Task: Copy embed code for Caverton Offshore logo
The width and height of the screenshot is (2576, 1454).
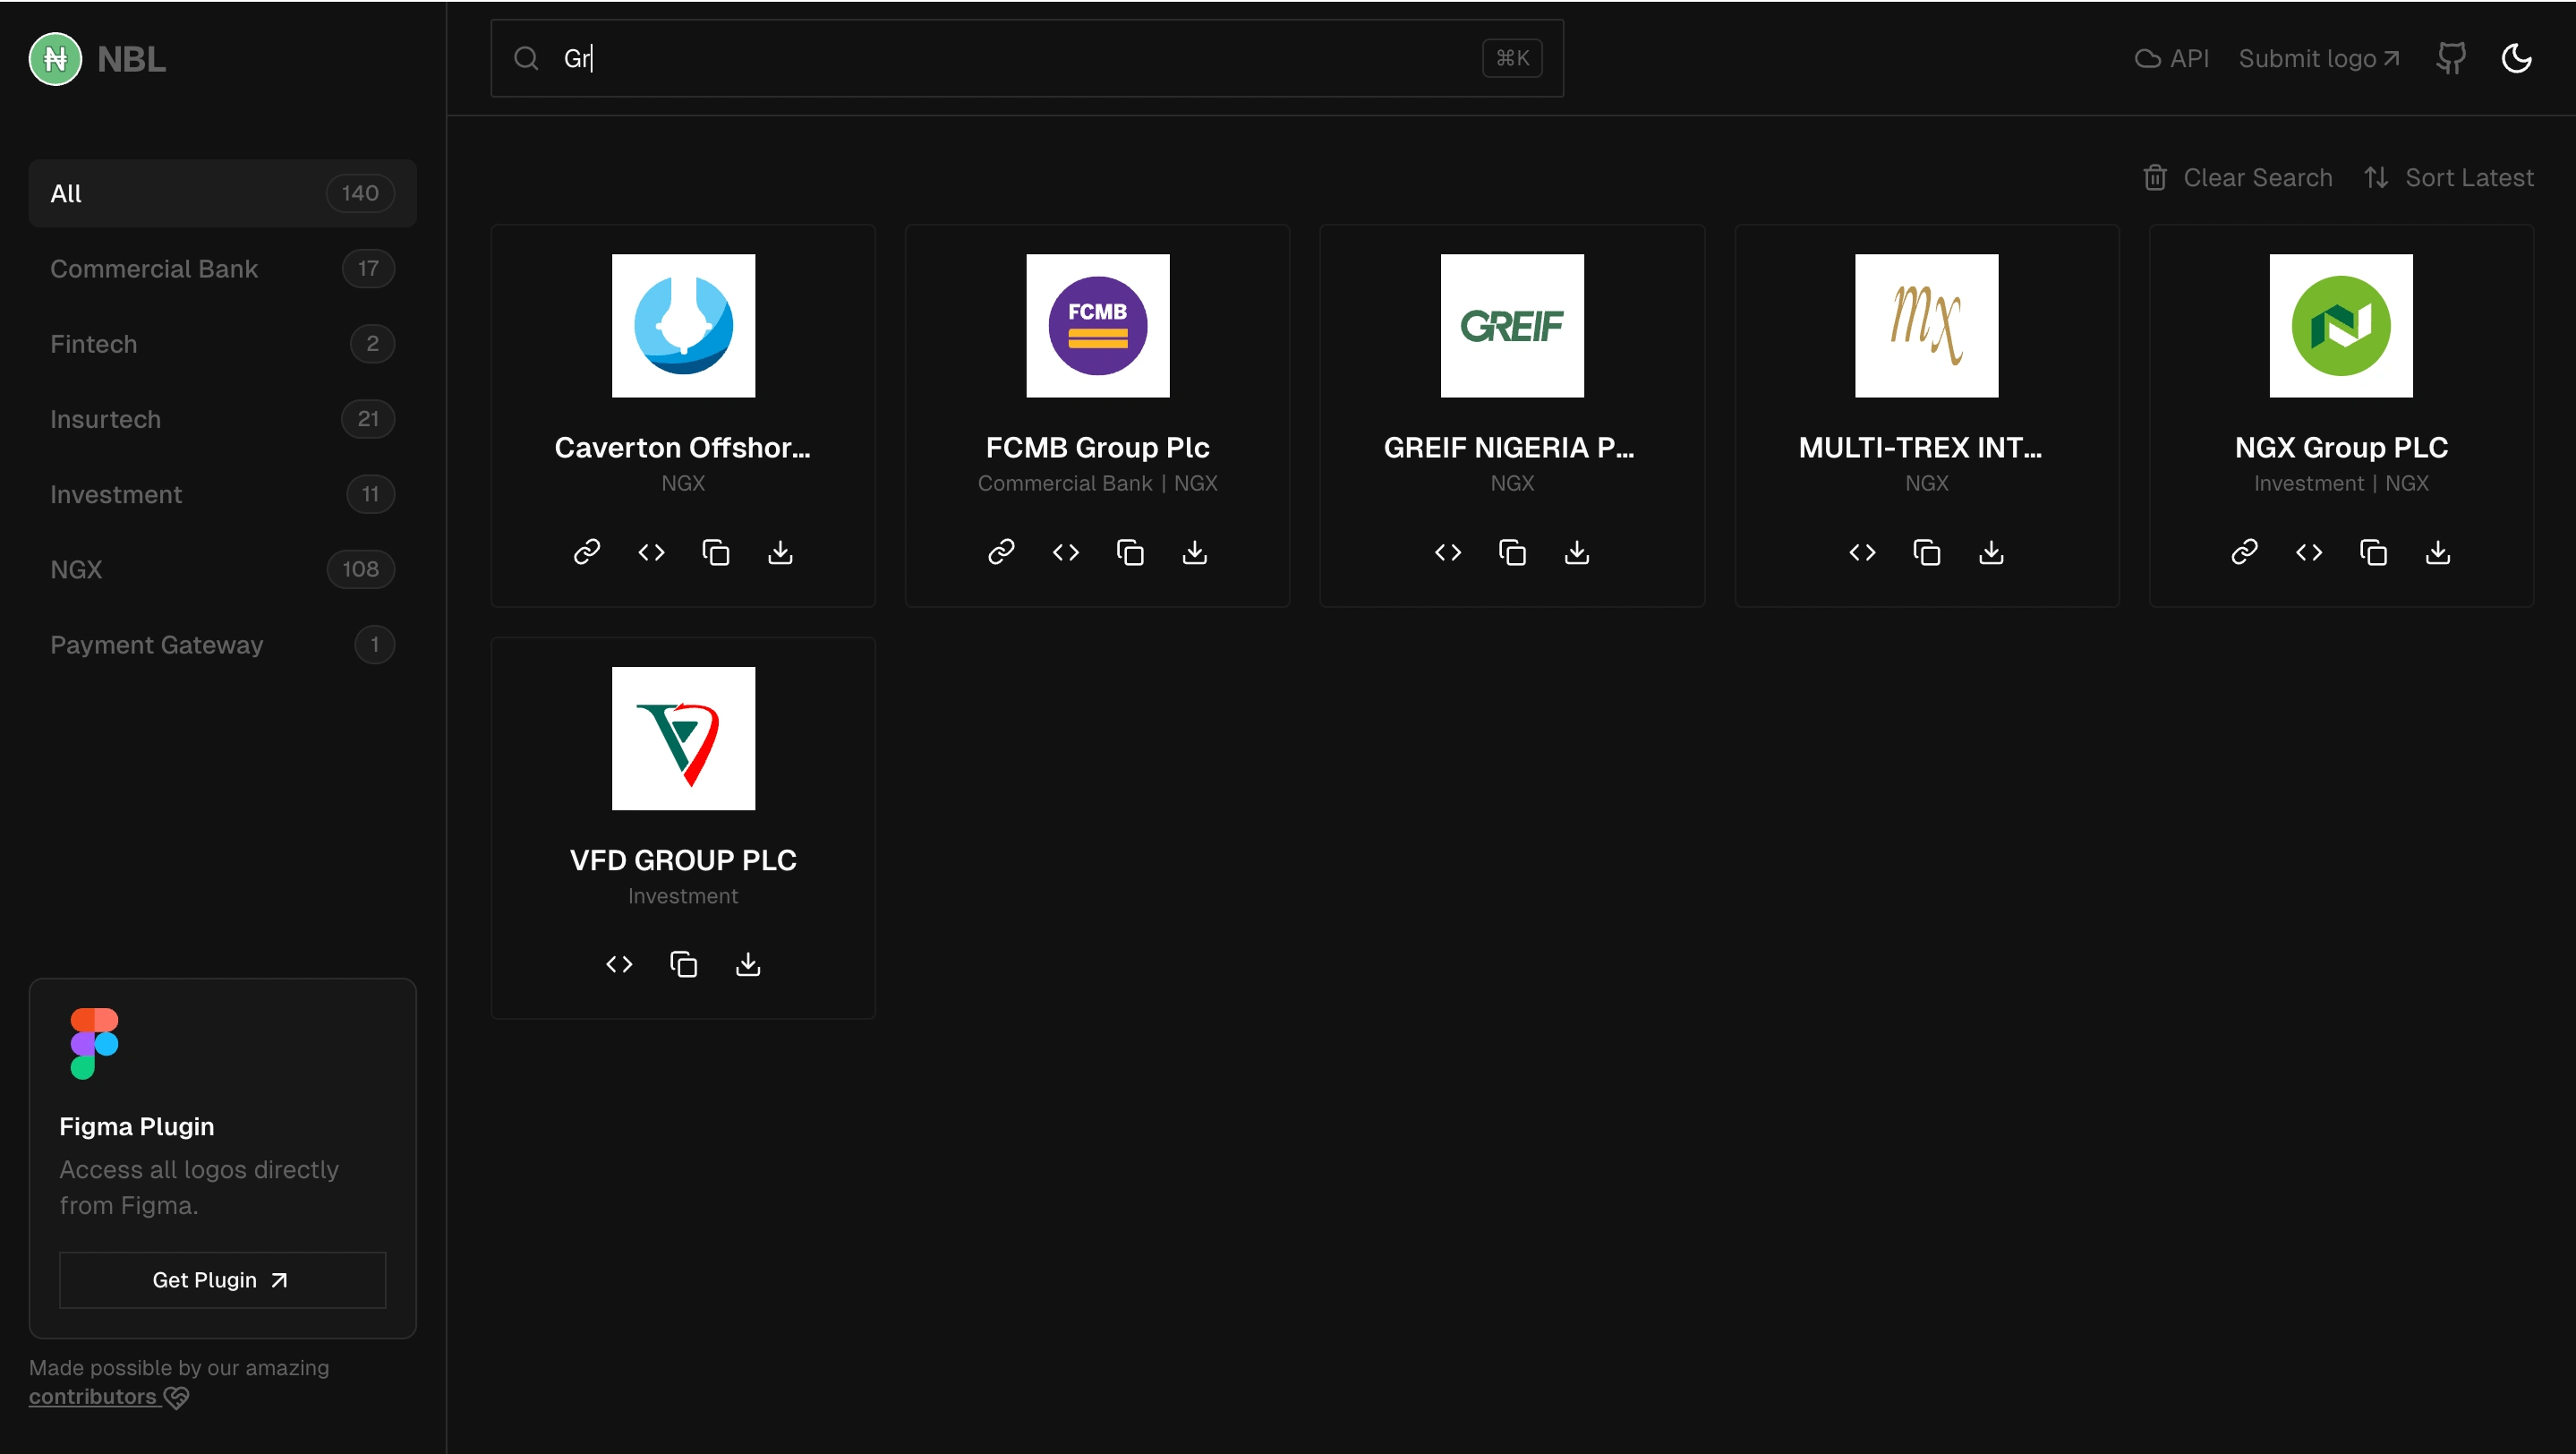Action: (651, 552)
